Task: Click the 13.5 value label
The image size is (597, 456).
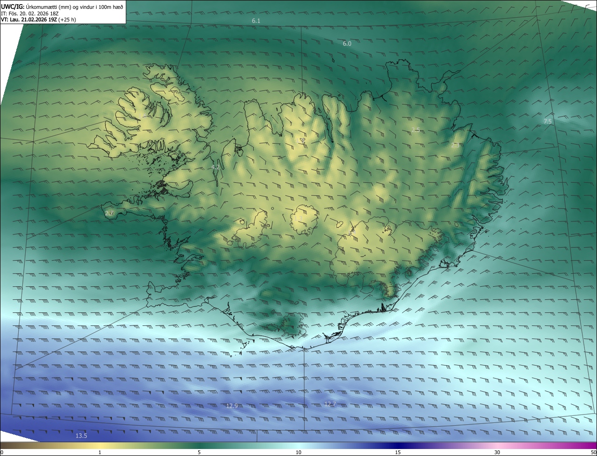Action: 81,435
